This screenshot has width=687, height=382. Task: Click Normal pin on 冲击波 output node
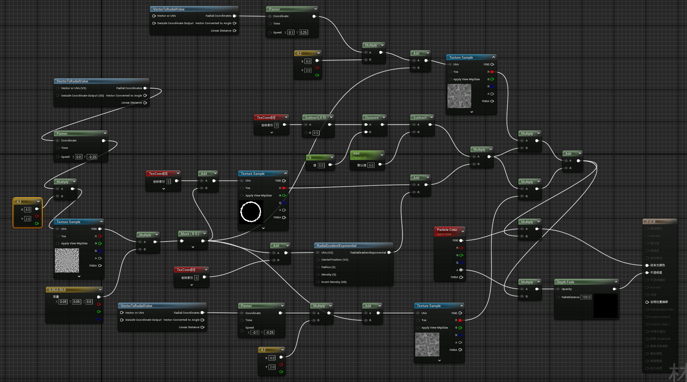[647, 287]
